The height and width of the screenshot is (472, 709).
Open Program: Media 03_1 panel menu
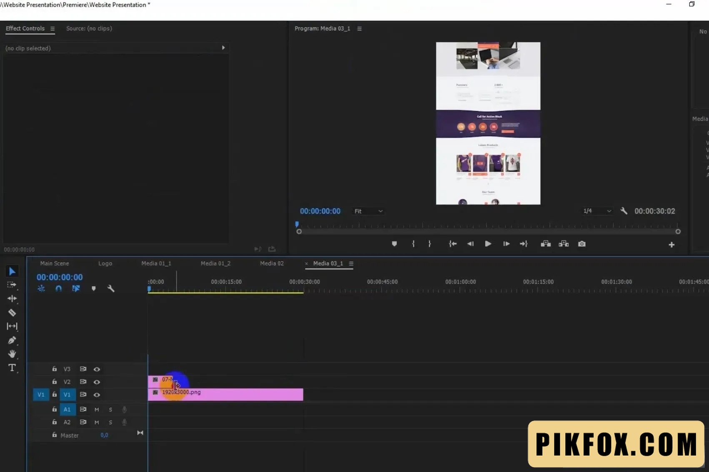(359, 29)
